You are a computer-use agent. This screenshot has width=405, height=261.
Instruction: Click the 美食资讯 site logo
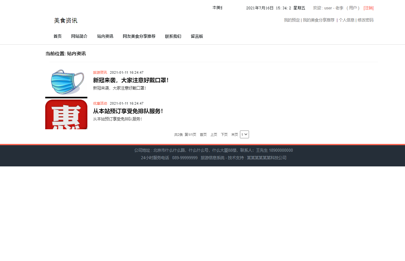66,21
